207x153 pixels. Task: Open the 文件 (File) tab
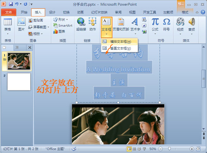(x=9, y=12)
